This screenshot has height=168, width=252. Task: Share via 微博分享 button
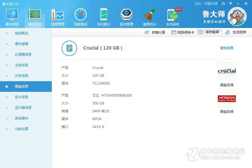pos(155,32)
